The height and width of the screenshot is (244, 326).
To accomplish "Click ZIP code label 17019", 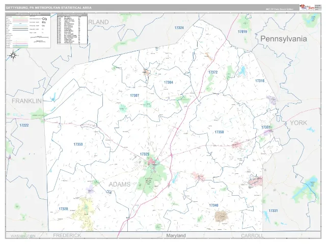I will click(x=242, y=32).
